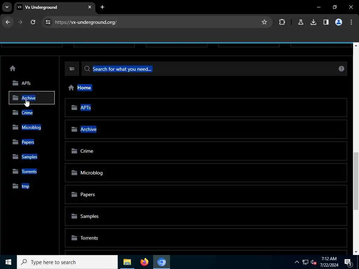This screenshot has width=359, height=269.
Task: Open the Archive row in the main list
Action: point(206,129)
